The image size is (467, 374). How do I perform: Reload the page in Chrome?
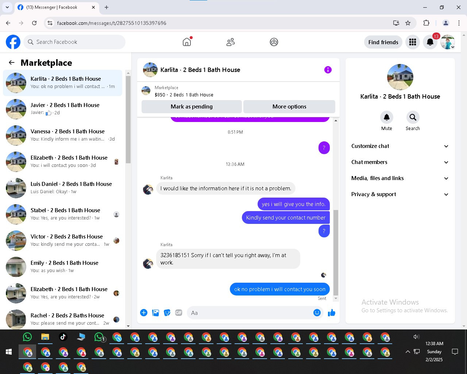pyautogui.click(x=34, y=23)
